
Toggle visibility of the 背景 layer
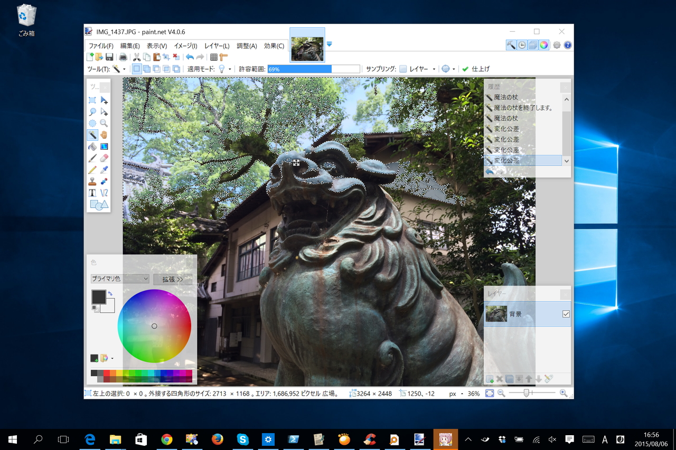pos(566,313)
